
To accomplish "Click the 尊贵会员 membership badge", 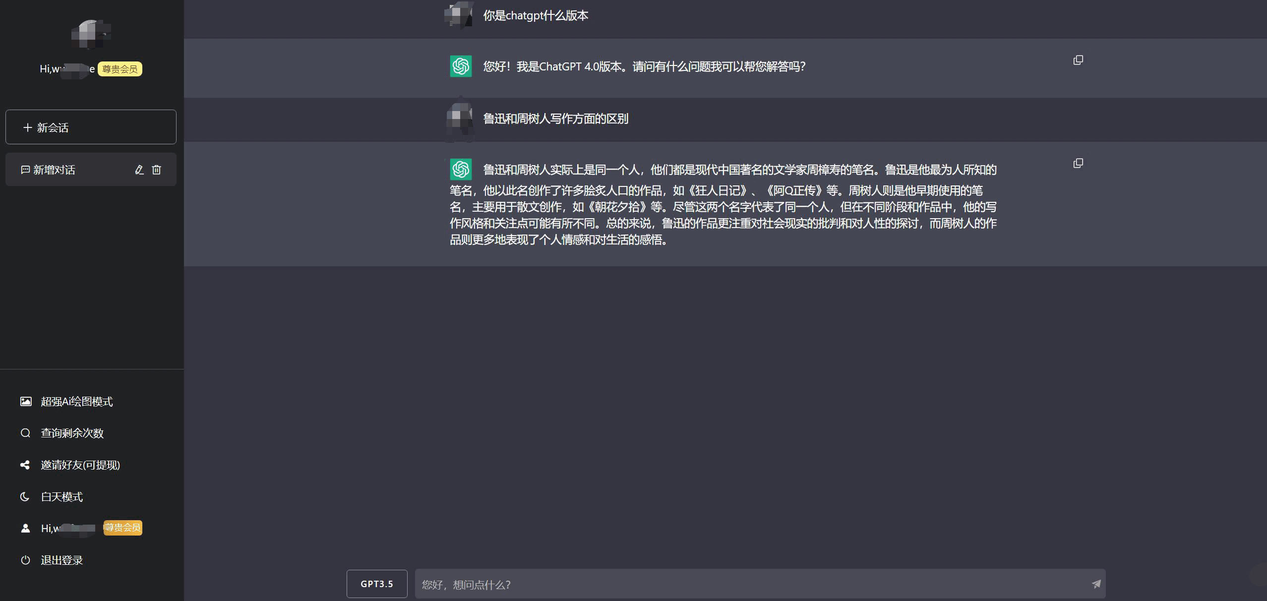I will (119, 68).
